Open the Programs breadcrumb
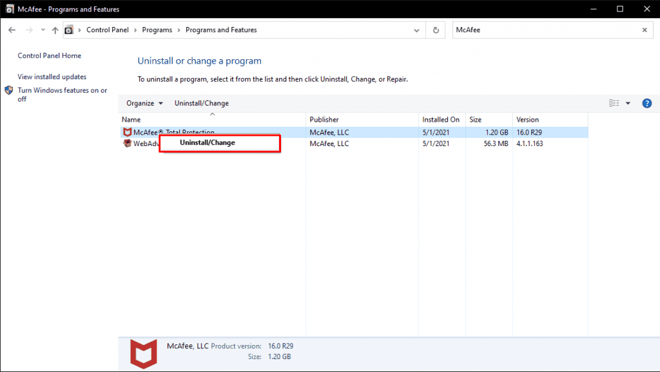This screenshot has width=660, height=372. (157, 30)
